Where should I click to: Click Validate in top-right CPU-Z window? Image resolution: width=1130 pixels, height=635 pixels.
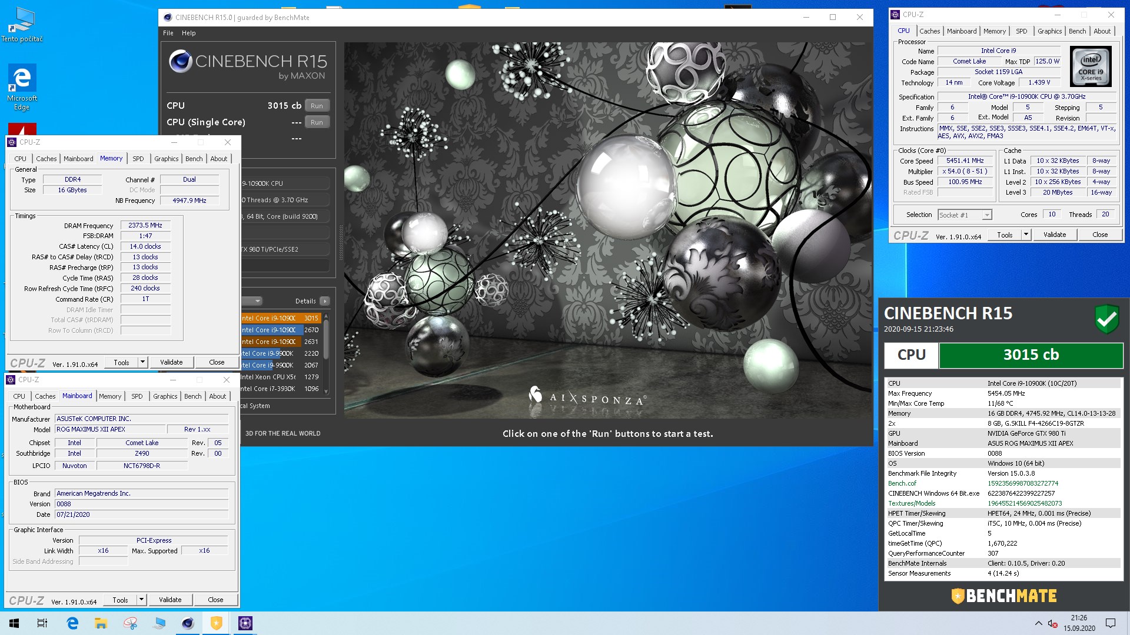click(x=1054, y=235)
